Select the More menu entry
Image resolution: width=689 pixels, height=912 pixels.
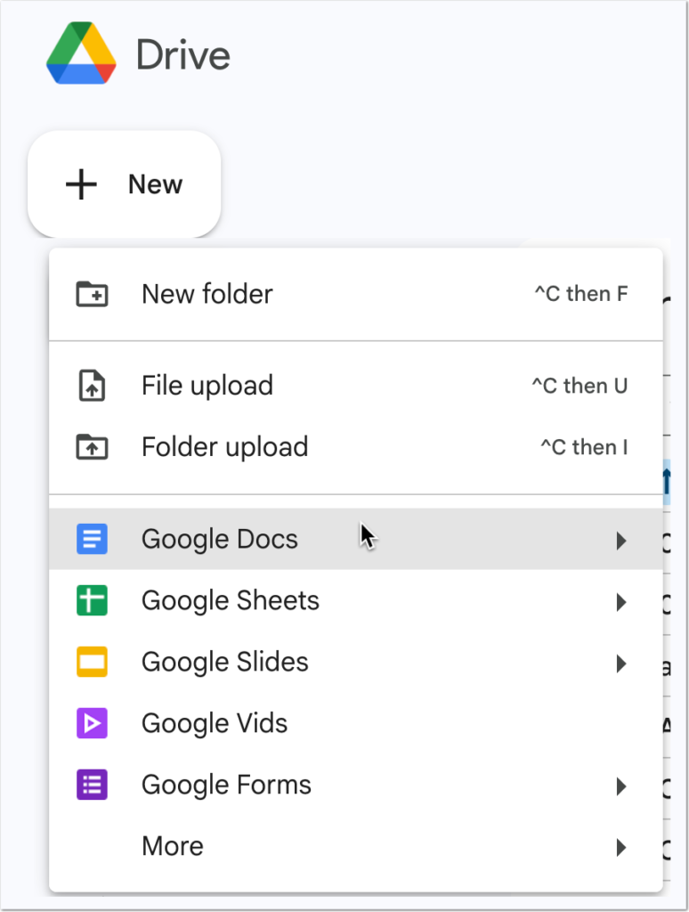pyautogui.click(x=173, y=846)
